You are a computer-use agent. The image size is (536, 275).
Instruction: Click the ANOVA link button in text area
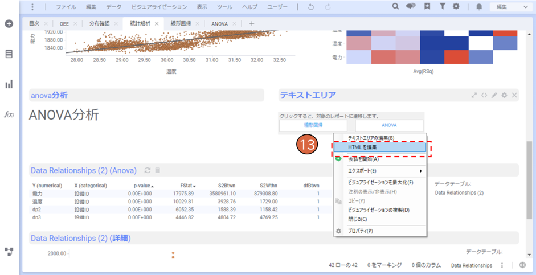click(389, 125)
